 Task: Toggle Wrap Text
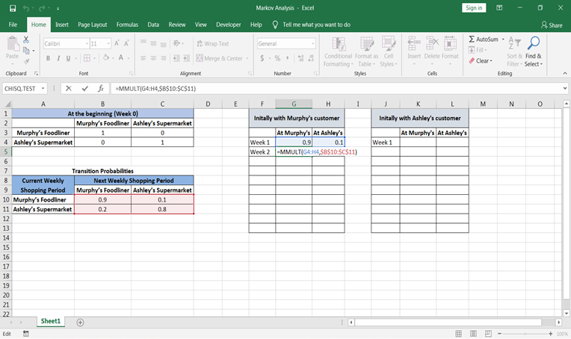tap(213, 43)
